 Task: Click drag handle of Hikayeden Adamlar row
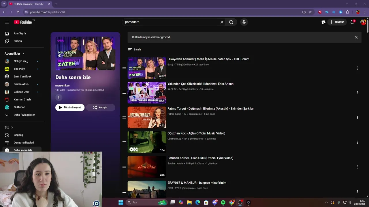[x=124, y=68]
